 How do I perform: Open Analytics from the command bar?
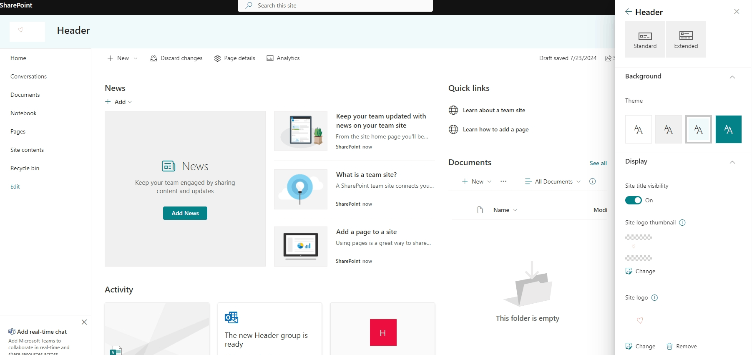(x=283, y=58)
